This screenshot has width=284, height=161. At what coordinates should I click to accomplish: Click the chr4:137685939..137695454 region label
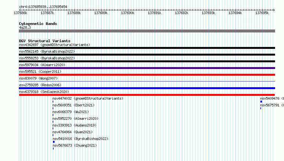[43, 7]
